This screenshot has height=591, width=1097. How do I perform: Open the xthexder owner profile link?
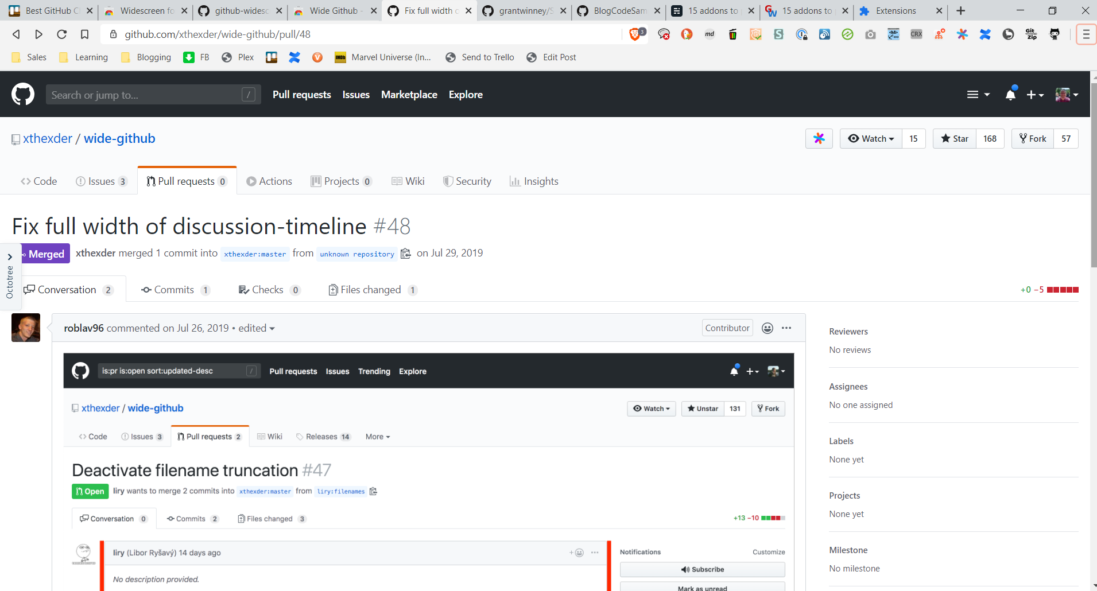pyautogui.click(x=48, y=139)
